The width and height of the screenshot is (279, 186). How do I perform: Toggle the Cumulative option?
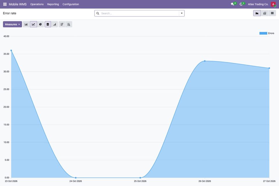click(54, 24)
